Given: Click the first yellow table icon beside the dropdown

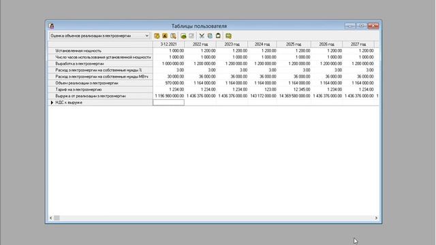Looking at the screenshot, I should (x=157, y=36).
